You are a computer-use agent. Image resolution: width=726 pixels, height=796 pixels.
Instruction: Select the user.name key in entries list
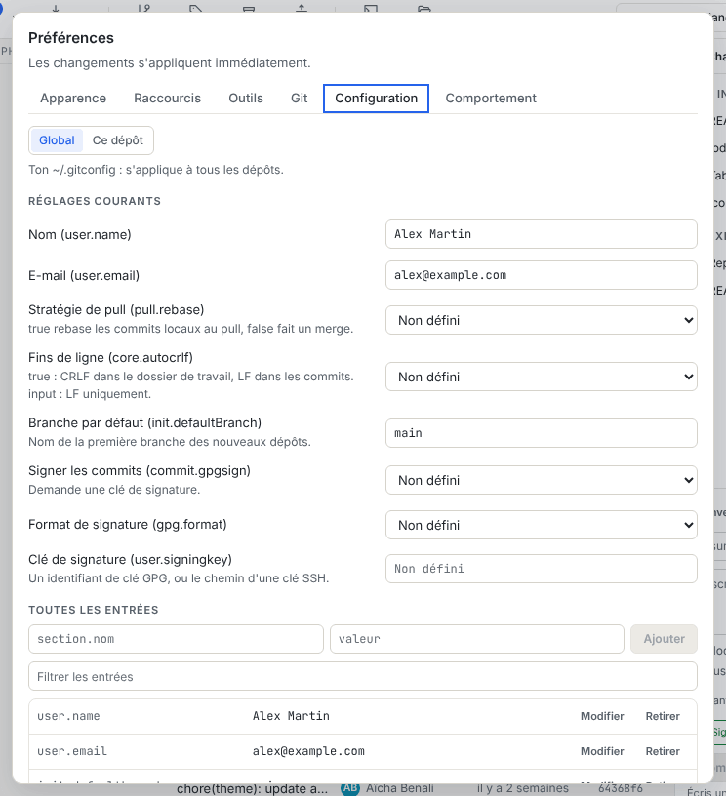[x=68, y=716]
